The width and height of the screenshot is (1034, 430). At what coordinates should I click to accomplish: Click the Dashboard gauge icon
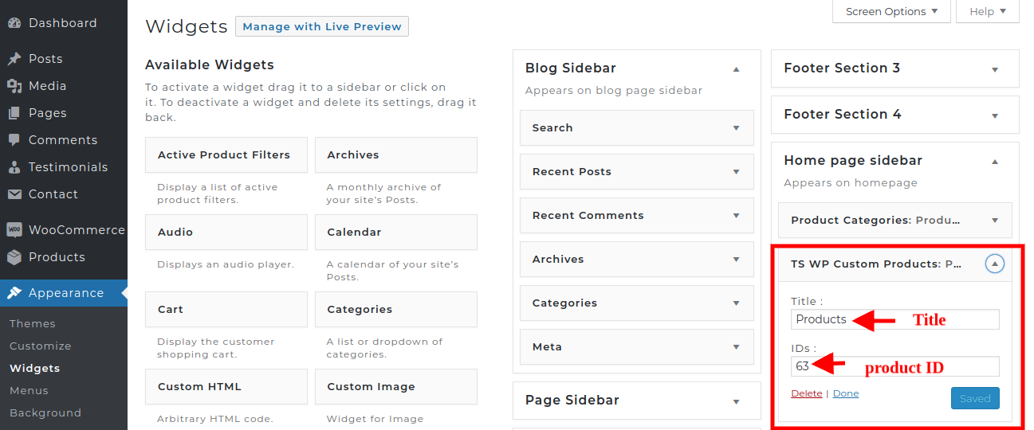point(14,23)
